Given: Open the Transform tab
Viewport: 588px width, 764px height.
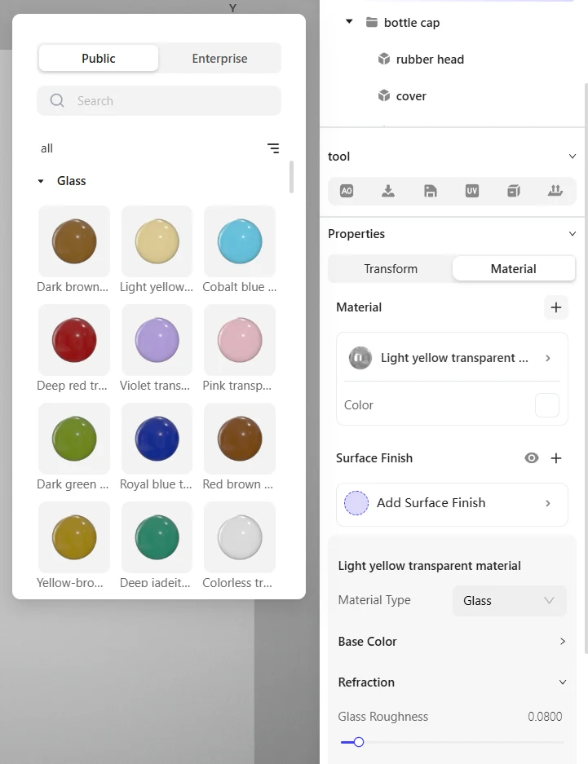Looking at the screenshot, I should [x=391, y=269].
